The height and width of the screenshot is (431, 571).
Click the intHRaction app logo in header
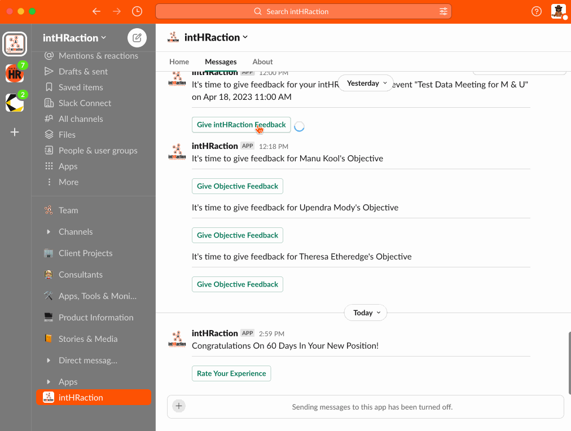173,37
